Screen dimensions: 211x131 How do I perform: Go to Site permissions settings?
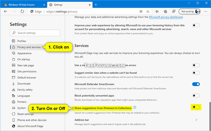click(x=27, y=71)
